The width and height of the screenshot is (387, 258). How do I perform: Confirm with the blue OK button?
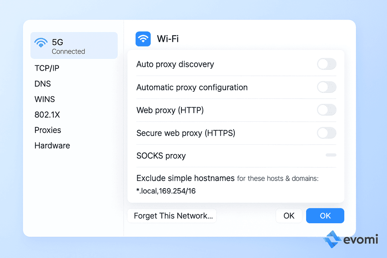point(325,216)
